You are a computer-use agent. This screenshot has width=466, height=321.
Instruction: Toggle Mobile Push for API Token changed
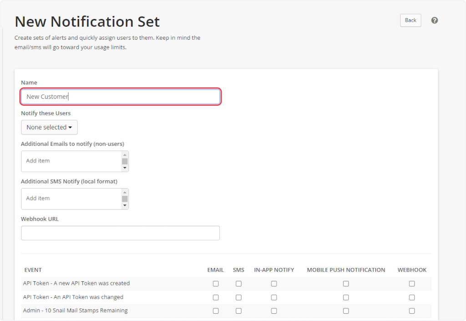(x=346, y=297)
